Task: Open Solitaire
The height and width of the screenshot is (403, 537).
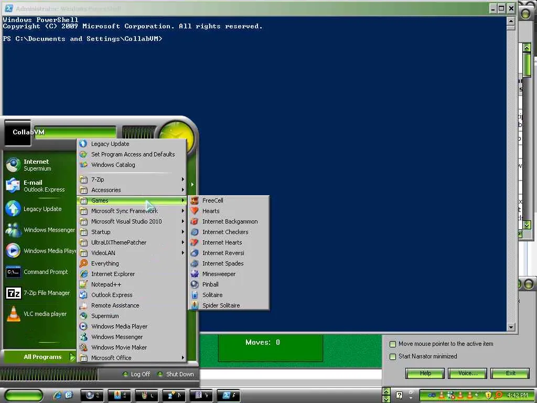Action: click(x=229, y=295)
